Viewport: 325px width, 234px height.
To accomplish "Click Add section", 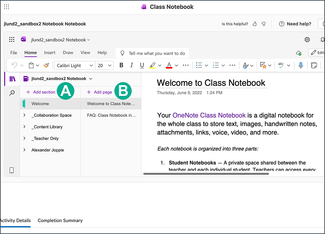I will click(41, 92).
